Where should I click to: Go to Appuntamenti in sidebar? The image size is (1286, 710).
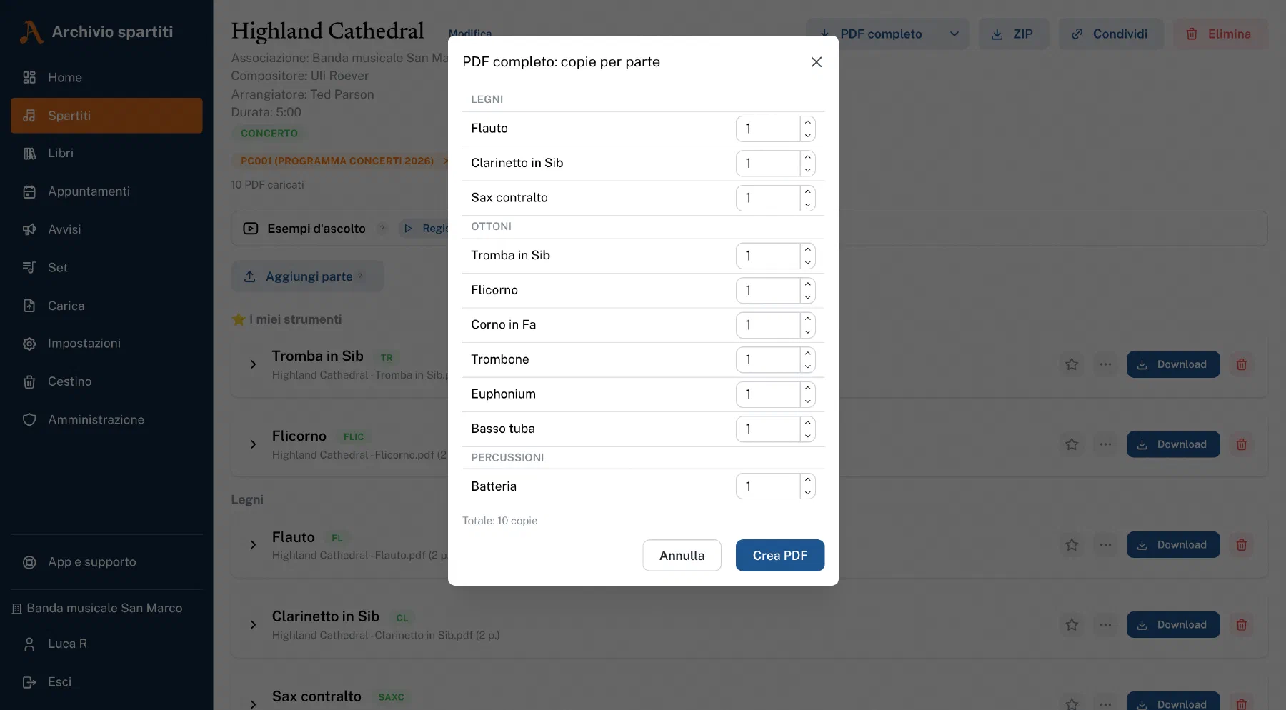pyautogui.click(x=106, y=191)
